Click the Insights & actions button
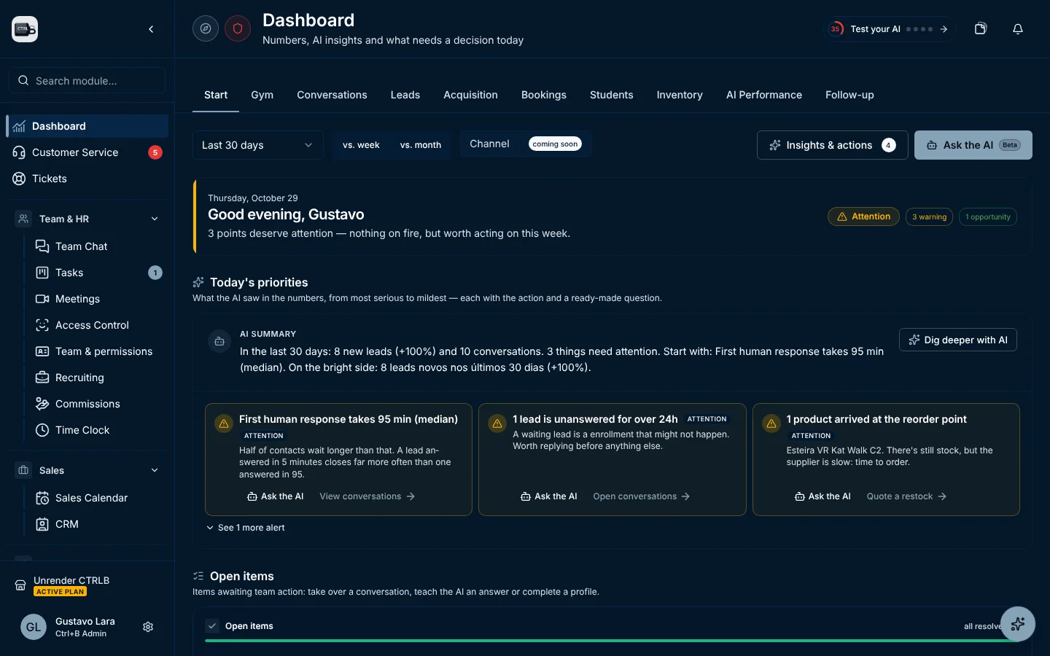 point(832,145)
